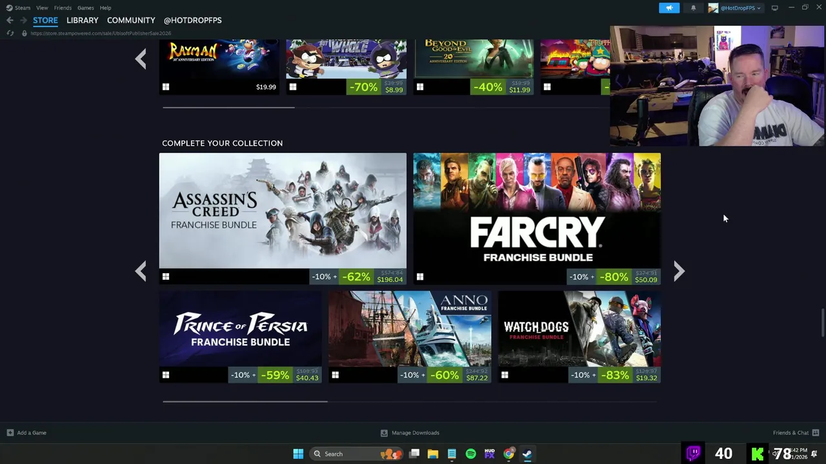Reload the store page
Image resolution: width=826 pixels, height=464 pixels.
pos(10,33)
